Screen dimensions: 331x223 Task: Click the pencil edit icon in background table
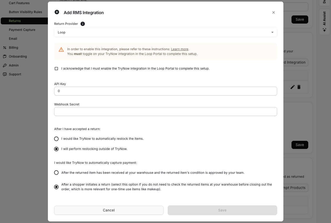coord(293,87)
